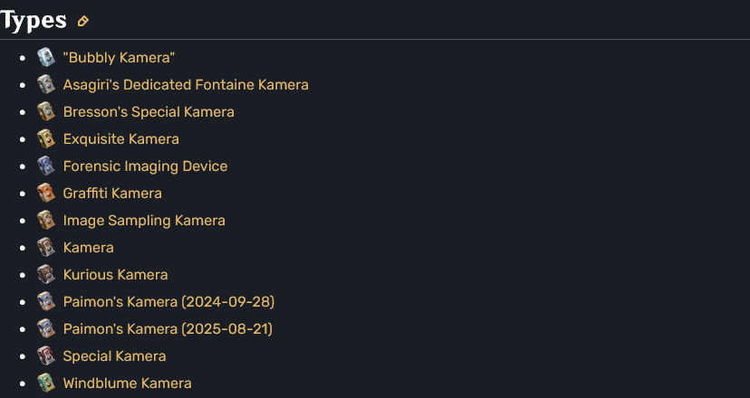
Task: Click the Special Kamera red icon
Action: click(x=46, y=356)
